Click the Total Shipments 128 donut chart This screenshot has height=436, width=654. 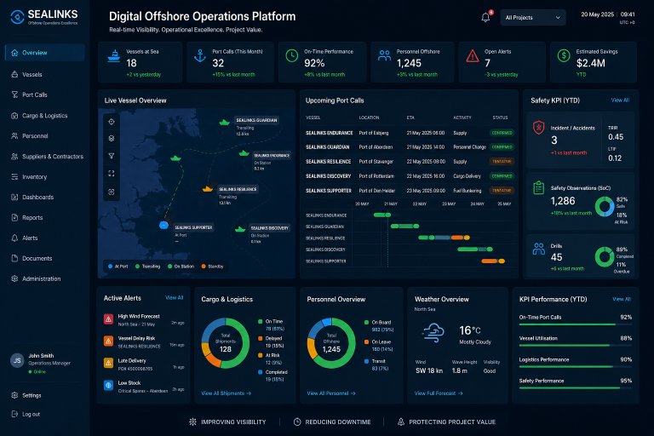[225, 343]
